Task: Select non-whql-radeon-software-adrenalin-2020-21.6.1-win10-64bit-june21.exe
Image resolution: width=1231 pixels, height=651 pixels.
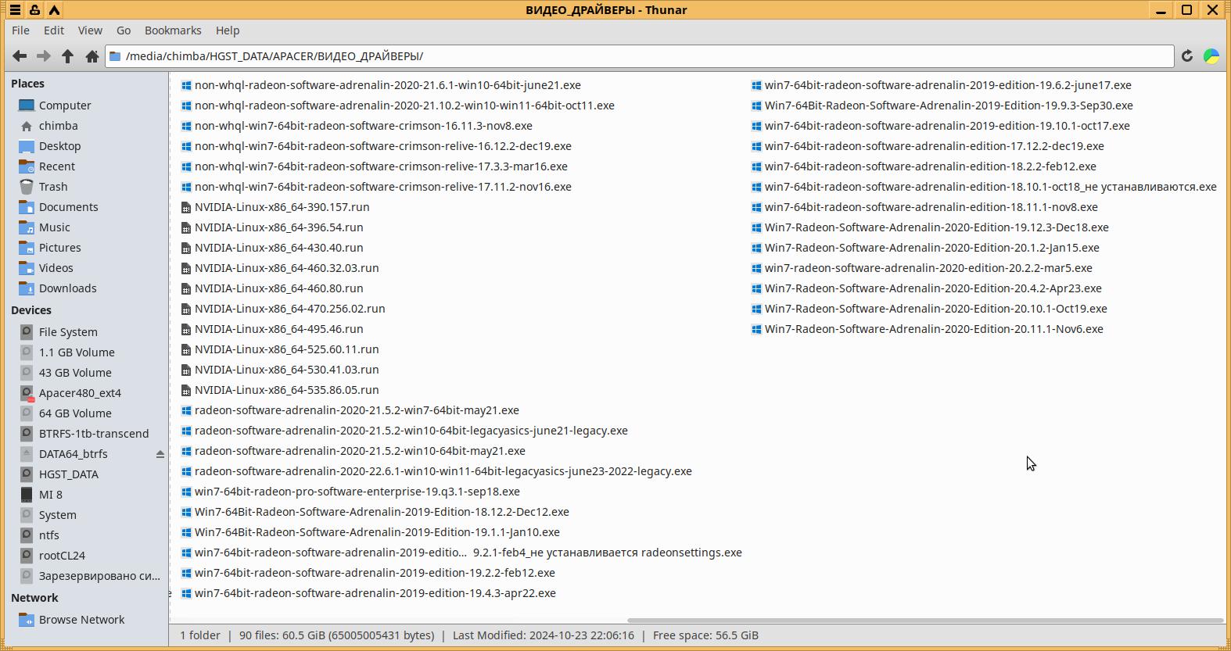Action: (388, 85)
